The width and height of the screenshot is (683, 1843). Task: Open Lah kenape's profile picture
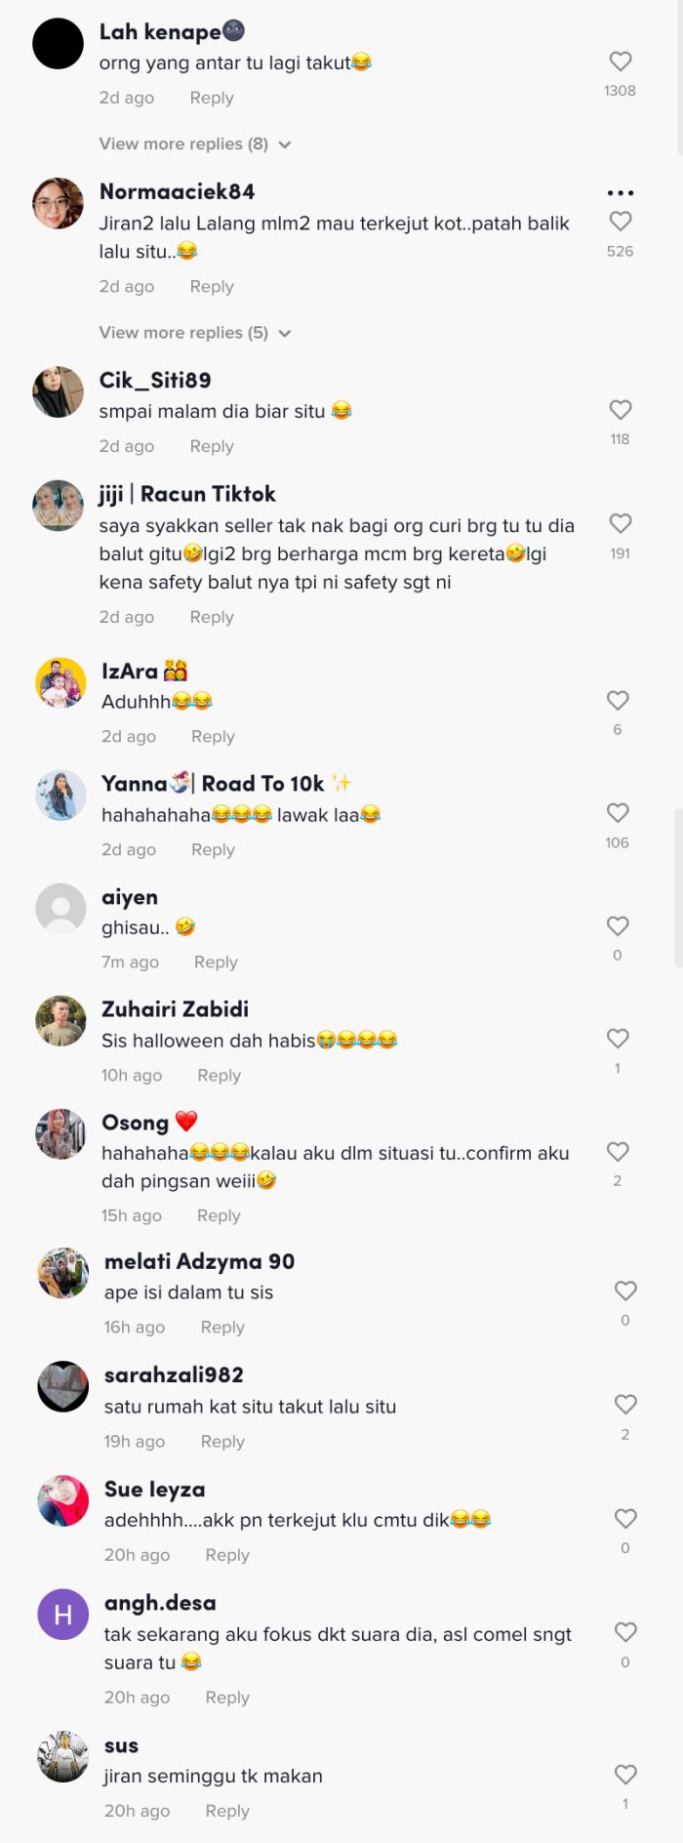[60, 44]
